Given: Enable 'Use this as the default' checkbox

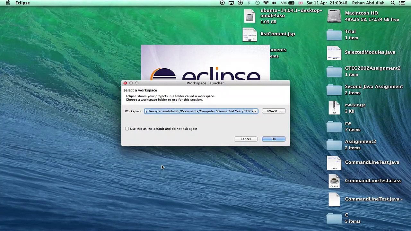Looking at the screenshot, I should click(127, 129).
